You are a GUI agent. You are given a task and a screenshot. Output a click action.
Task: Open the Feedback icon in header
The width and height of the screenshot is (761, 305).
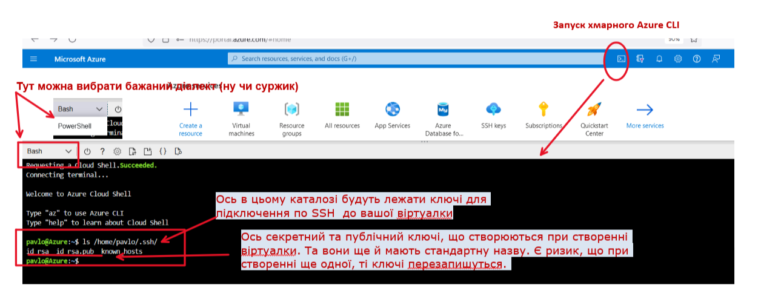pyautogui.click(x=716, y=59)
